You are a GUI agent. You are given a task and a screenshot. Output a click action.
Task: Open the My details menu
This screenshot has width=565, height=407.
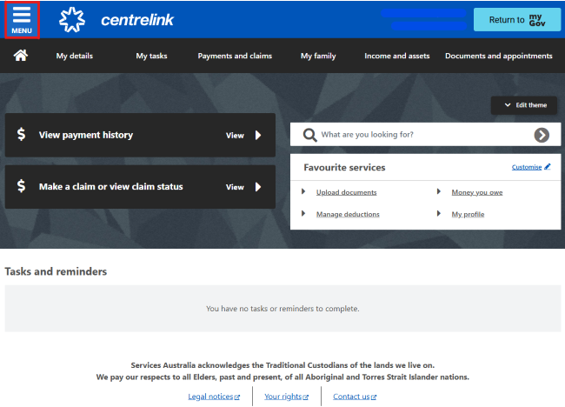[x=75, y=56]
